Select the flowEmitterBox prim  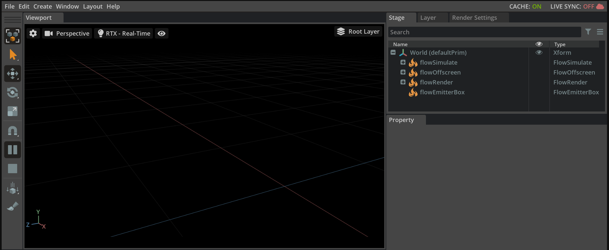[x=442, y=92]
